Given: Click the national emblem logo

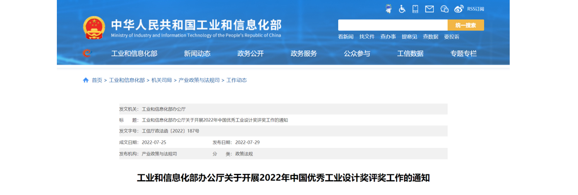Looking at the screenshot, I should (x=94, y=28).
